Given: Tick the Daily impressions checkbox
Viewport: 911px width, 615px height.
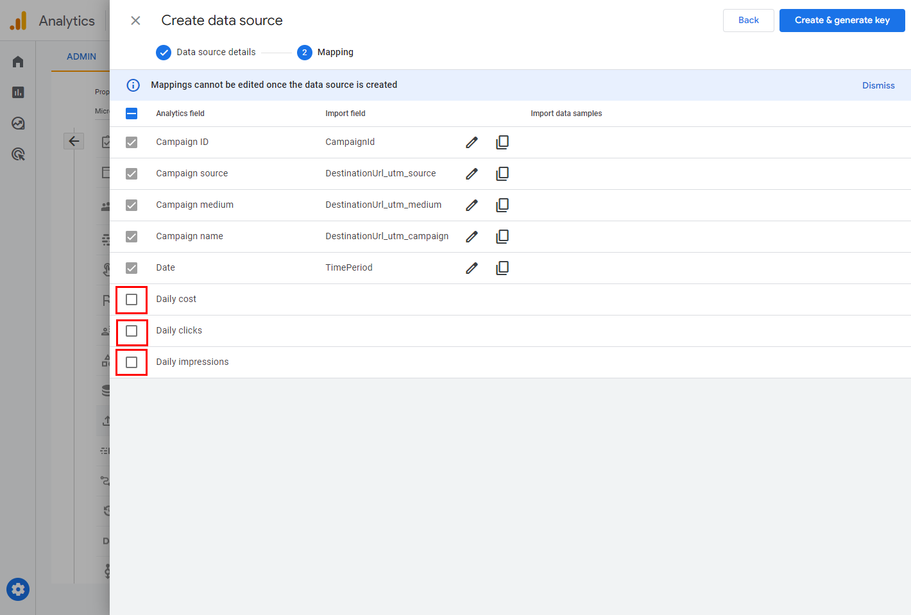Looking at the screenshot, I should tap(132, 362).
